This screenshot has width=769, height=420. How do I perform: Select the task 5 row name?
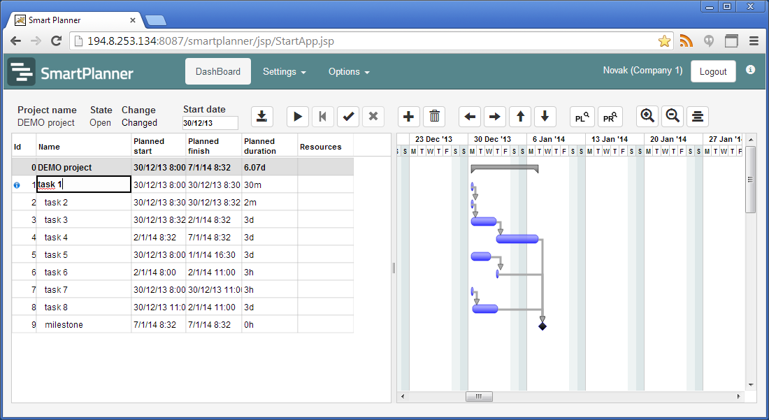point(56,255)
